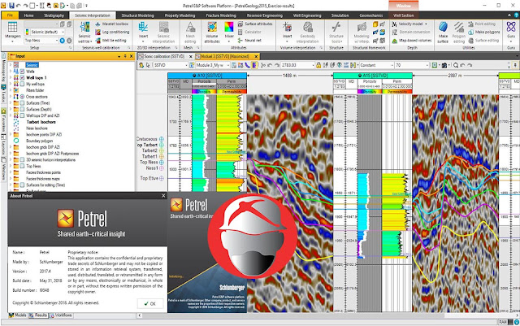This screenshot has width=520, height=326.
Task: Click Insert in 2D/3D interpretation group
Action: coord(143,32)
